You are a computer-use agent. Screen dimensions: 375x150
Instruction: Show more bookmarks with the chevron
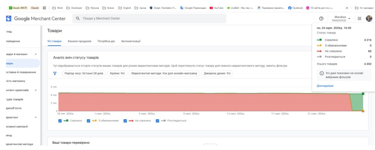[x=347, y=8]
